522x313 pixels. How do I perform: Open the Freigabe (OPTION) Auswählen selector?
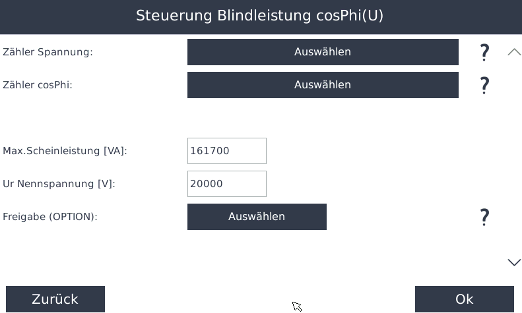pos(257,217)
